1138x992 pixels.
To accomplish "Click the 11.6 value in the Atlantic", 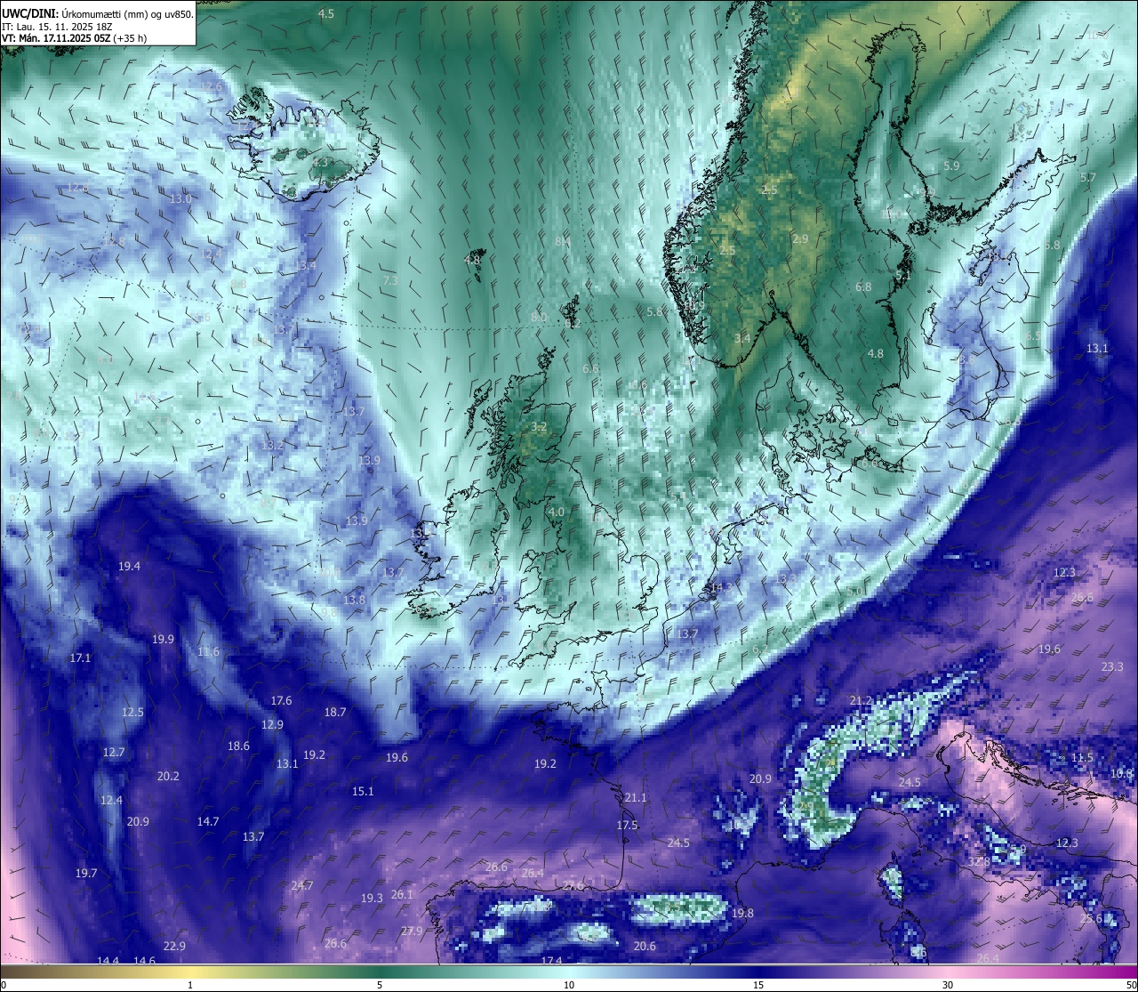I will (208, 652).
